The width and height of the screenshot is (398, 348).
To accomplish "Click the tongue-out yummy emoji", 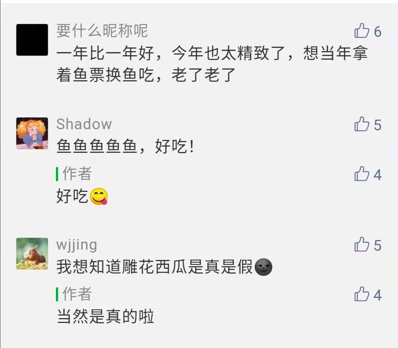I will click(99, 196).
